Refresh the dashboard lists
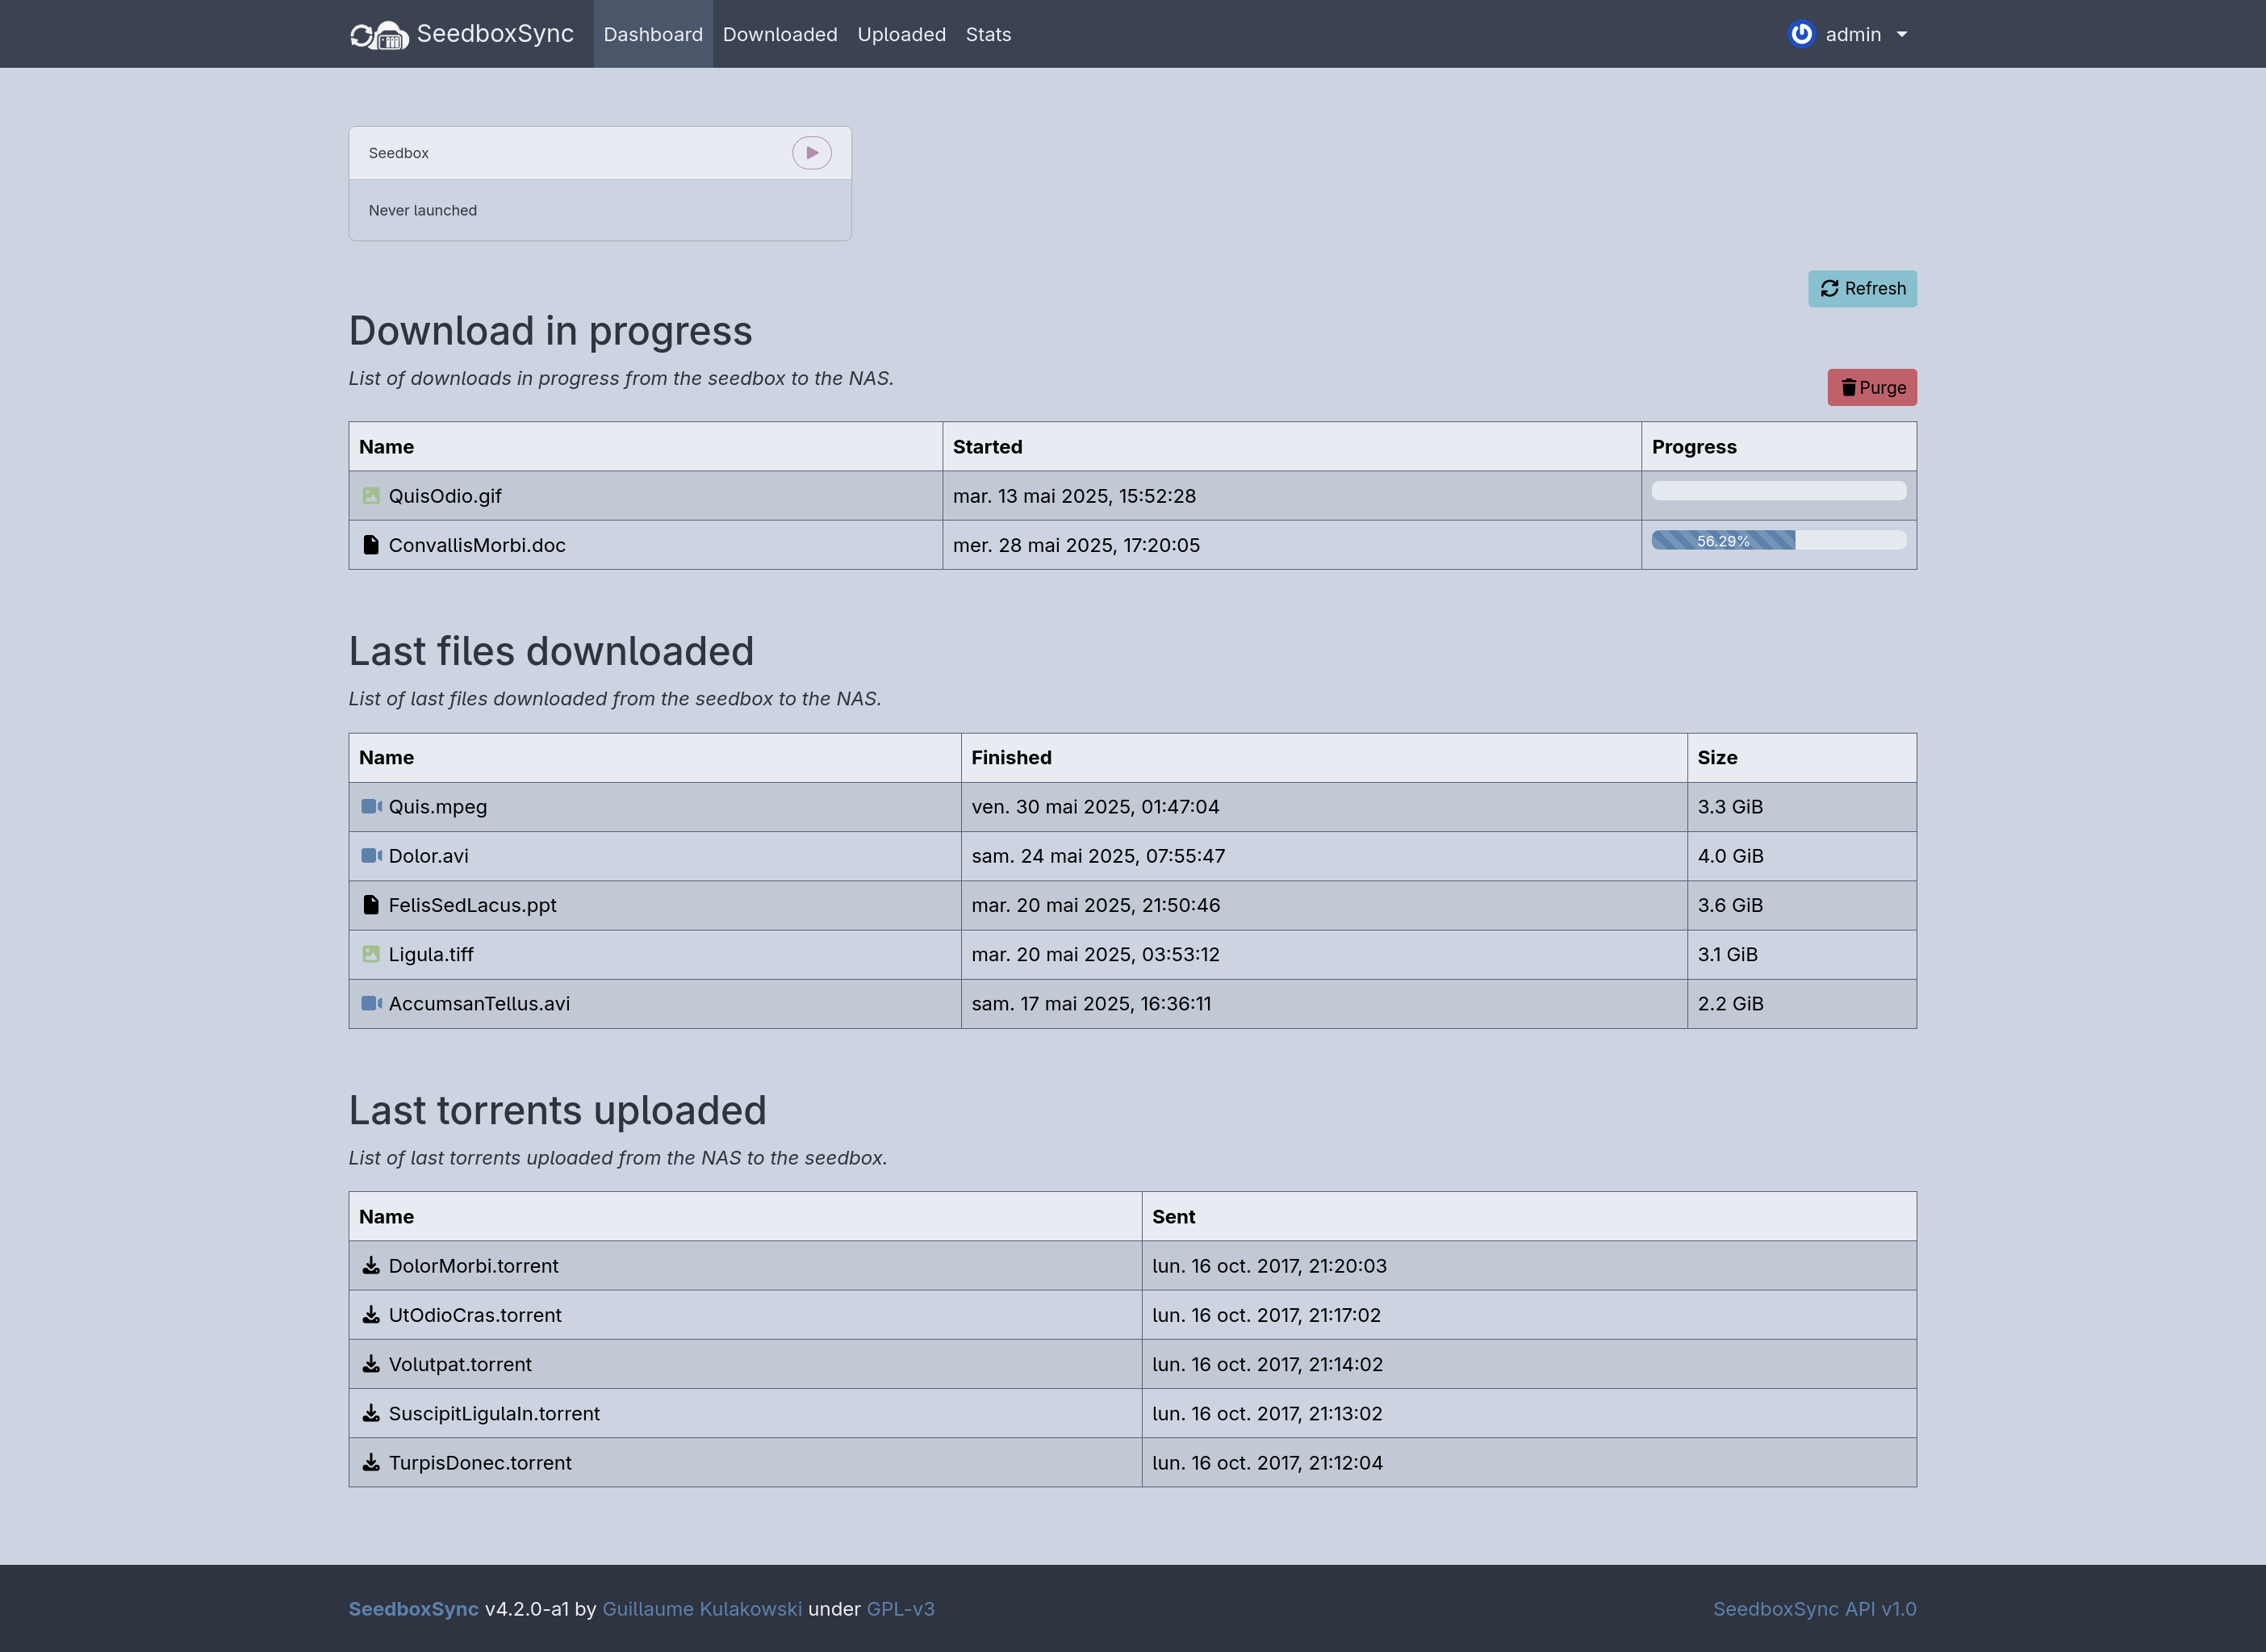2266x1652 pixels. point(1862,289)
